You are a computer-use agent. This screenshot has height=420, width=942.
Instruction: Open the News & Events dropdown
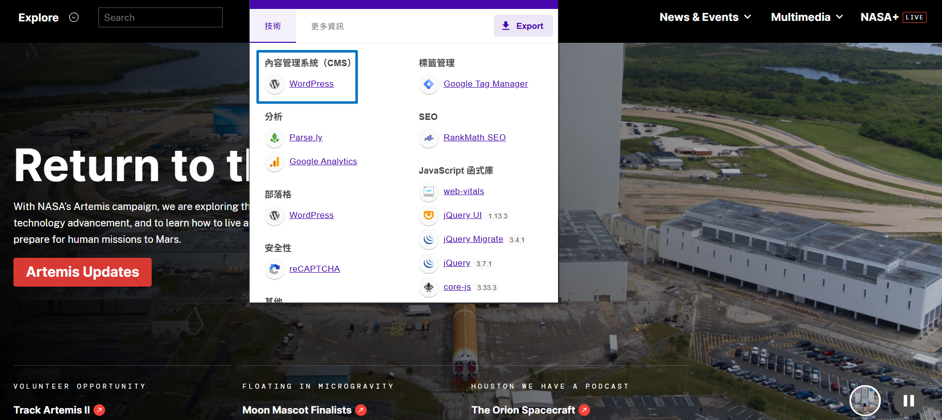[x=705, y=17]
